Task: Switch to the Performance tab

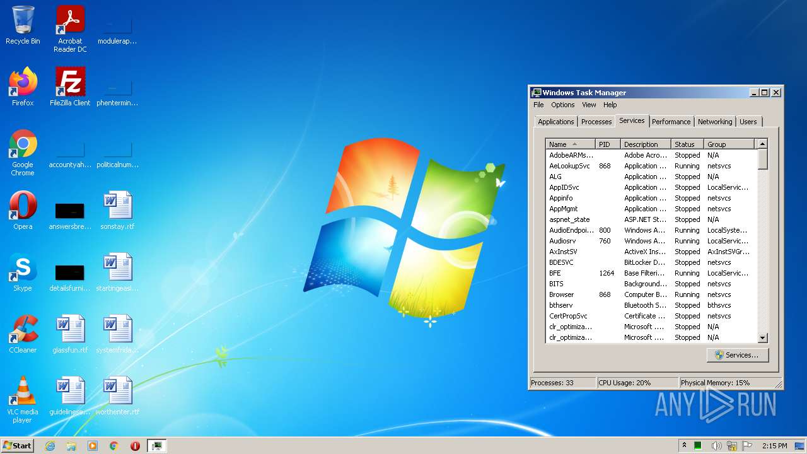Action: pos(671,122)
